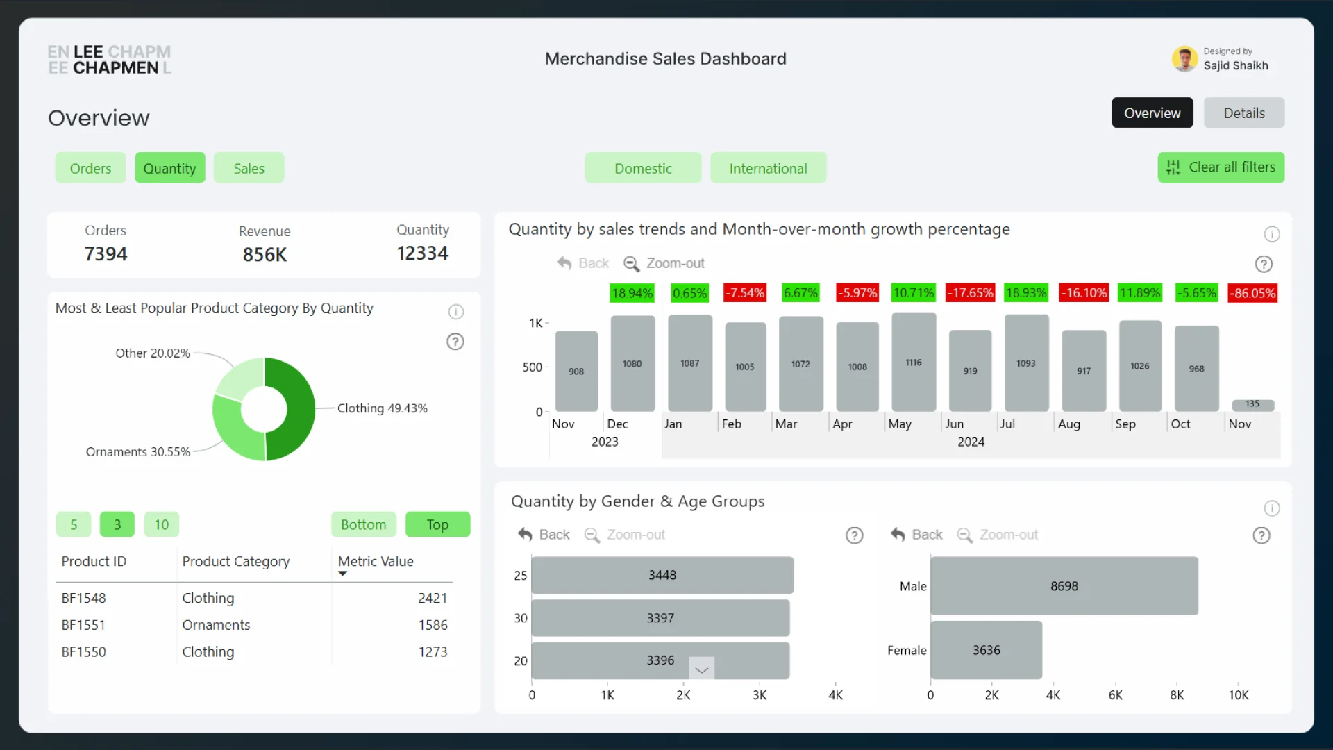
Task: Click info icon on product category panel
Action: coord(455,312)
